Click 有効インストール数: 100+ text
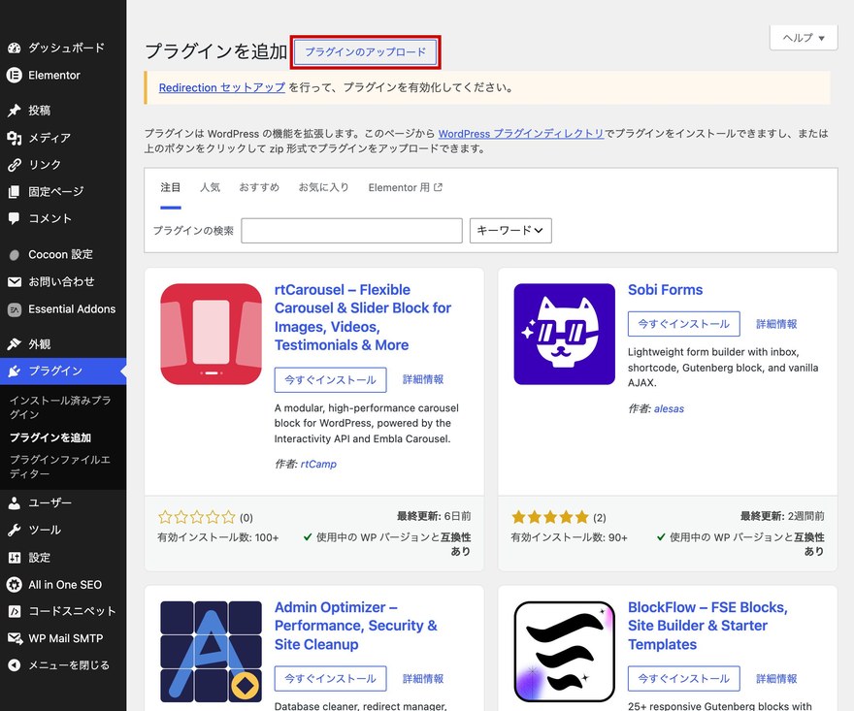854x711 pixels. (217, 538)
